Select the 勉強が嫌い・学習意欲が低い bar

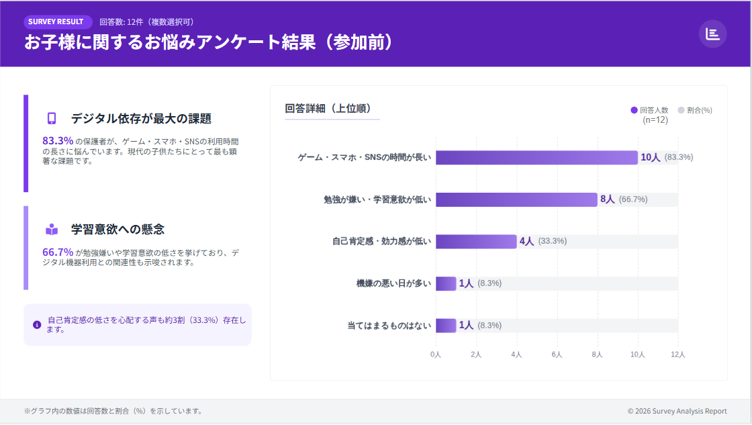pyautogui.click(x=516, y=199)
